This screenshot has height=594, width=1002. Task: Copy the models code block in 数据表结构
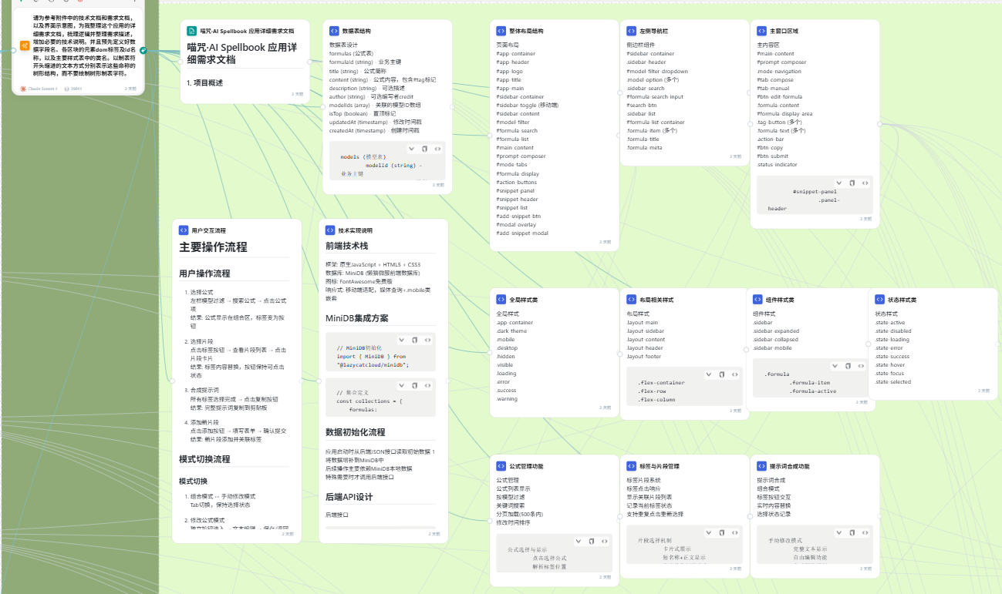[424, 149]
